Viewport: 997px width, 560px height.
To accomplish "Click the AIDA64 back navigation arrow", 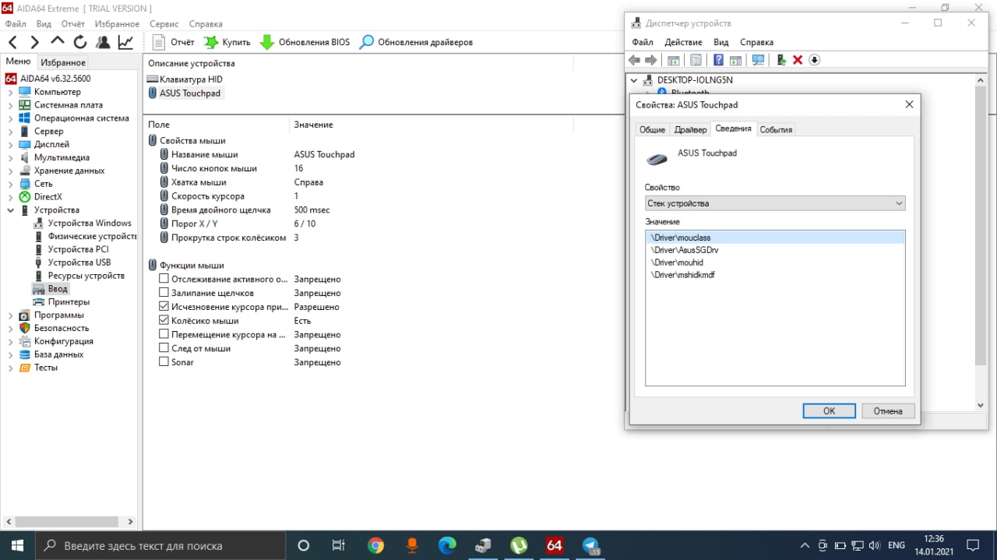I will click(x=13, y=42).
